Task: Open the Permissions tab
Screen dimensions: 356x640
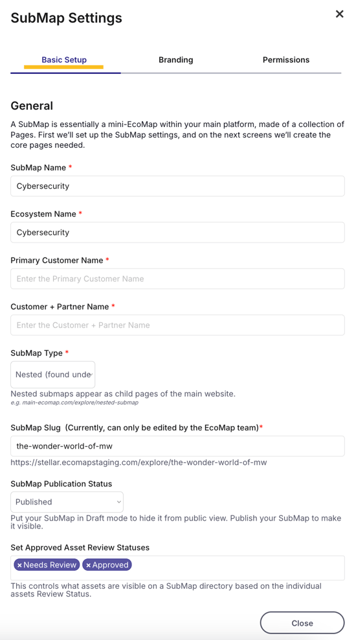Action: (x=286, y=60)
